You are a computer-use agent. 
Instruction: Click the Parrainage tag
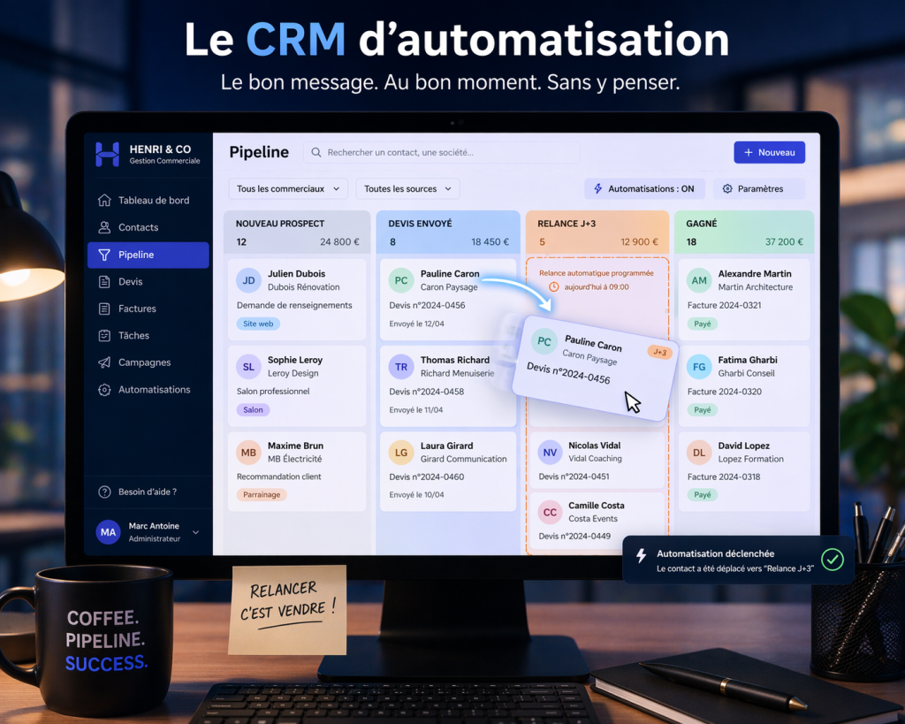[262, 495]
